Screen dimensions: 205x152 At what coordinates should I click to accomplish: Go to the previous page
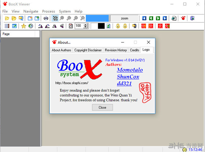coord(151,18)
